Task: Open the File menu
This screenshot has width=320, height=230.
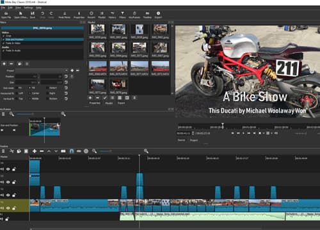Action: (3, 8)
